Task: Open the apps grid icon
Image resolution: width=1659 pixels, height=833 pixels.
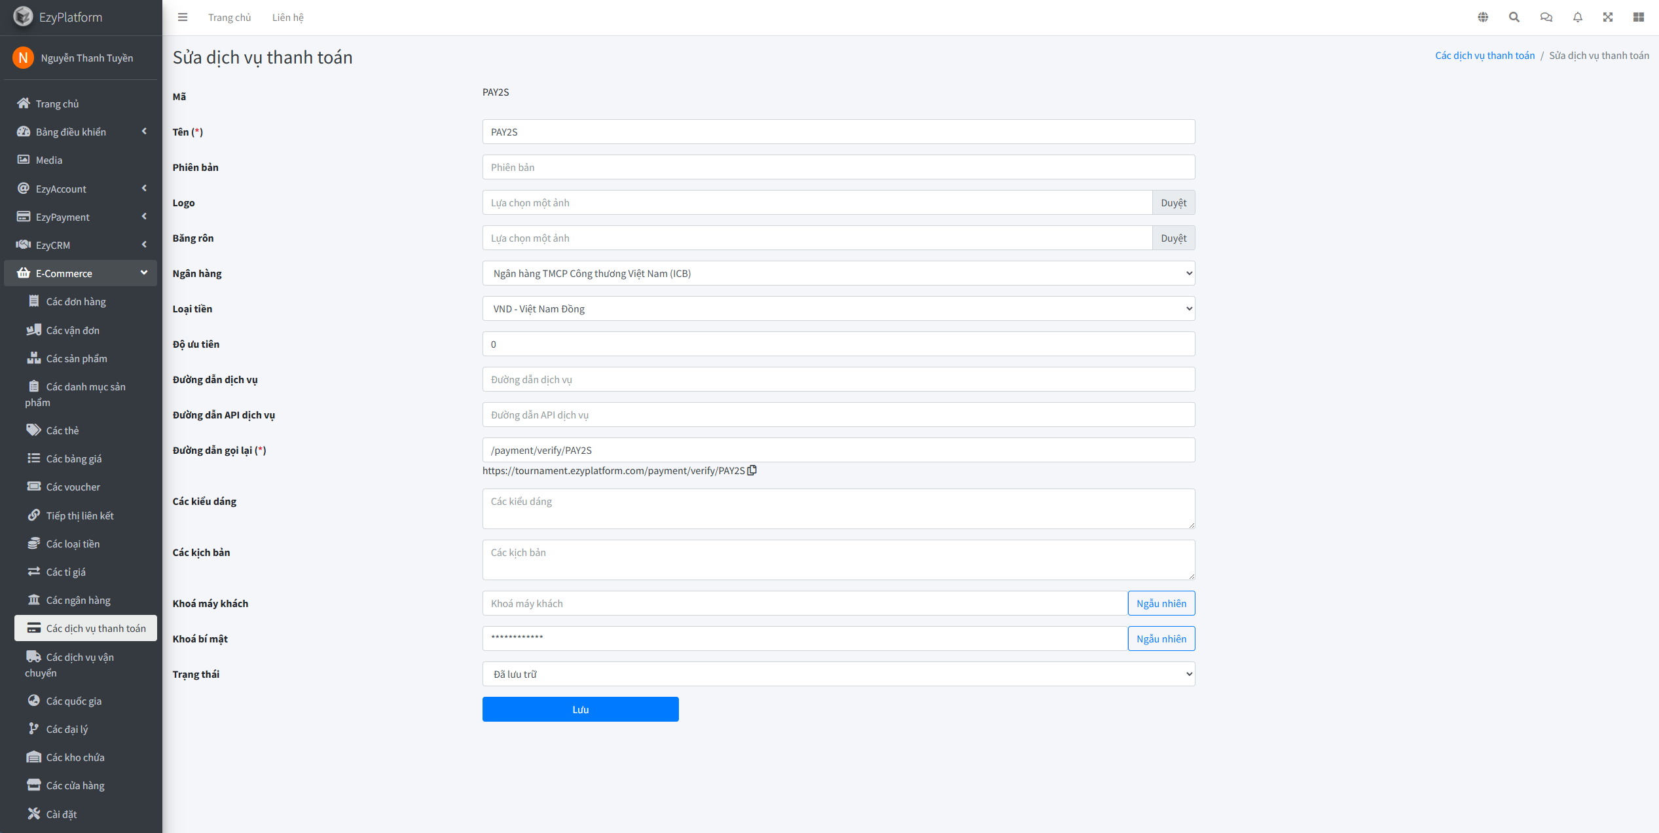Action: point(1639,17)
